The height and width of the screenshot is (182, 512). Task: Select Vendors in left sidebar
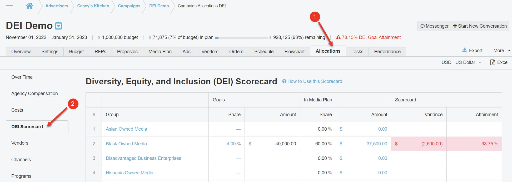point(20,143)
